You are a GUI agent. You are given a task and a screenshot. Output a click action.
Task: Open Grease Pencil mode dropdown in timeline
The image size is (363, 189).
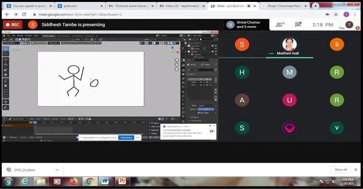click(x=18, y=119)
